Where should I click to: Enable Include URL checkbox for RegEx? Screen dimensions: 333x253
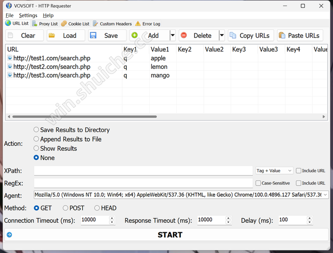pyautogui.click(x=298, y=183)
